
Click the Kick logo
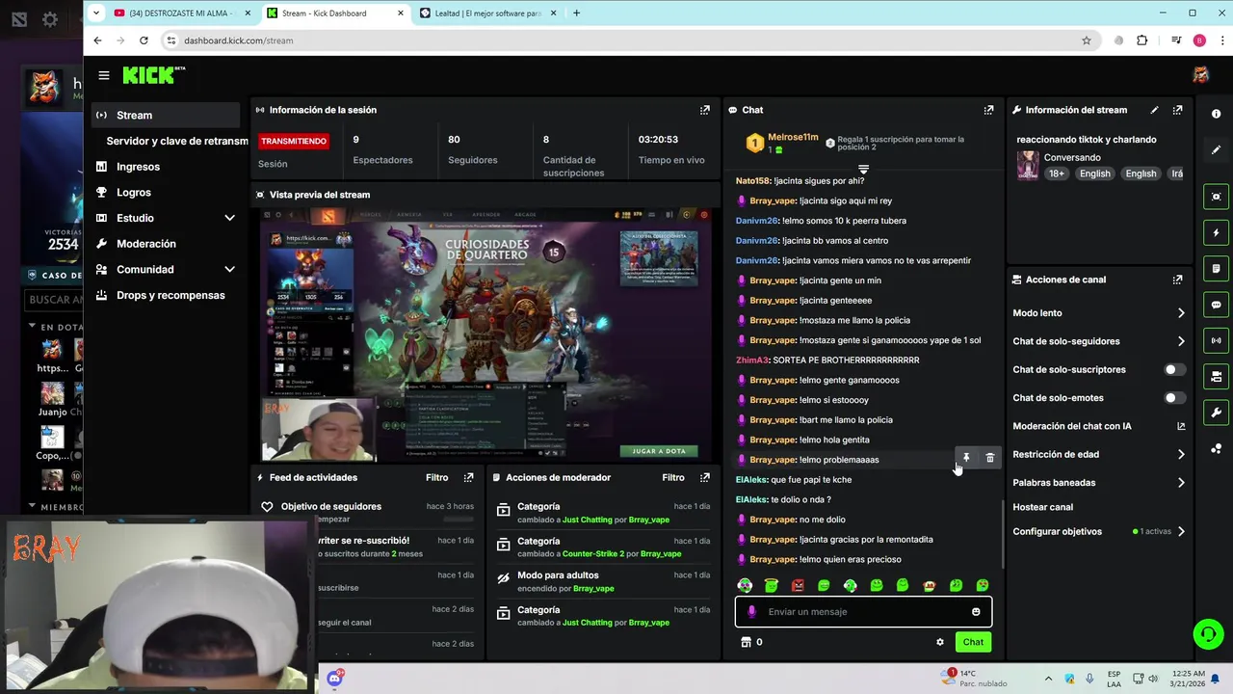[153, 75]
